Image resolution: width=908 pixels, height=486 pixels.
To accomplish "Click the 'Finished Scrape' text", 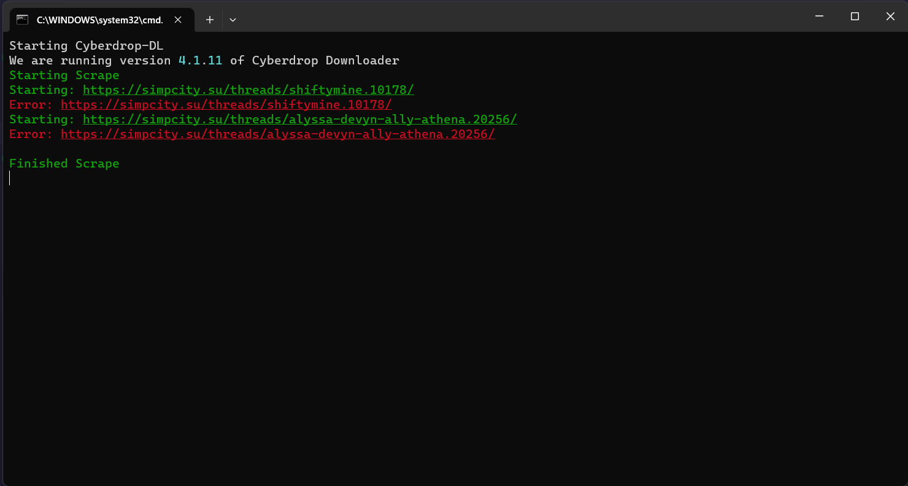I will pos(64,163).
